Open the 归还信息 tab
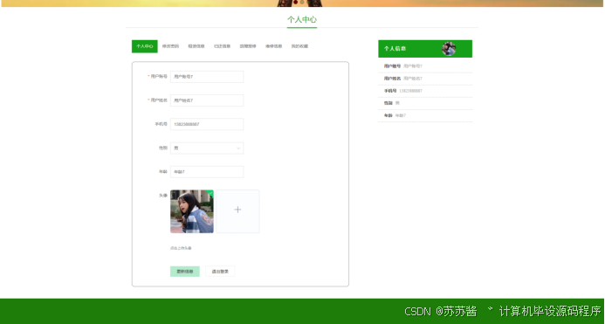 coord(223,46)
